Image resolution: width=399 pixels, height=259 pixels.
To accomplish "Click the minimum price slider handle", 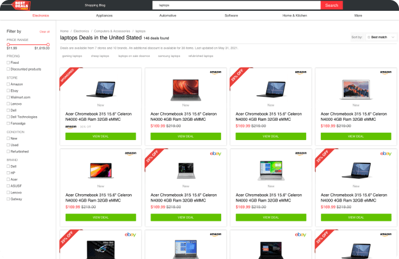I will [8, 44].
